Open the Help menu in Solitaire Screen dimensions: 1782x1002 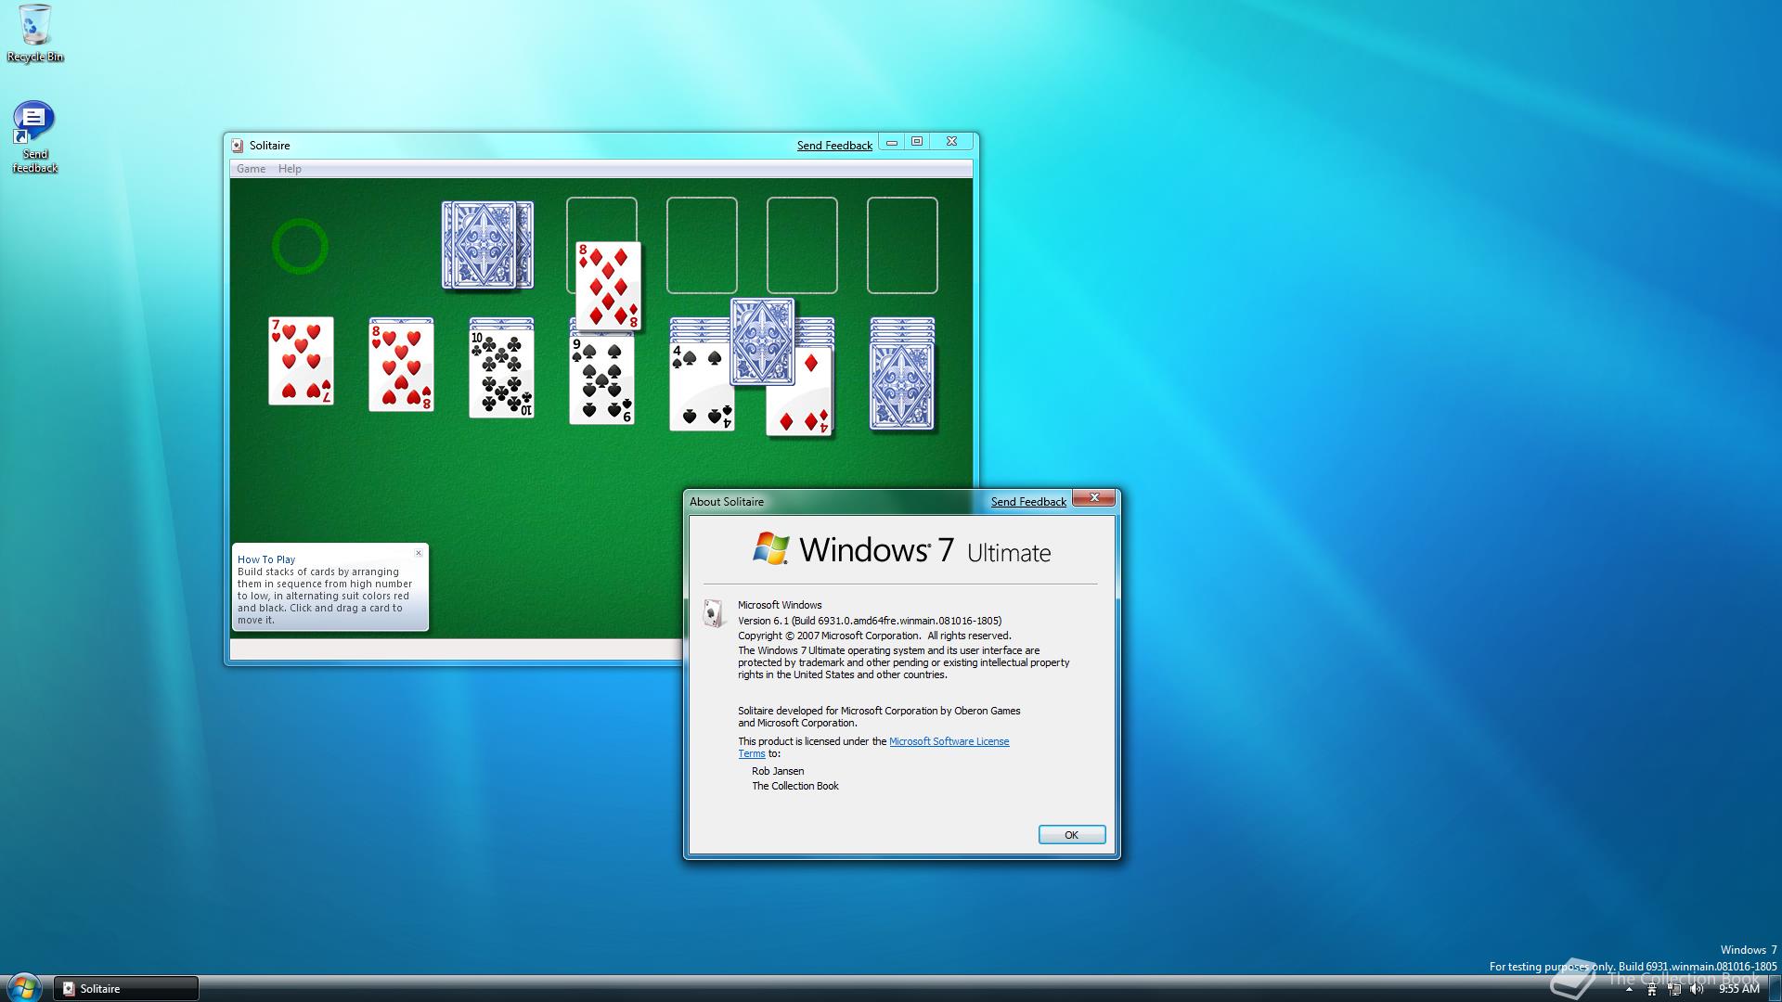coord(290,169)
